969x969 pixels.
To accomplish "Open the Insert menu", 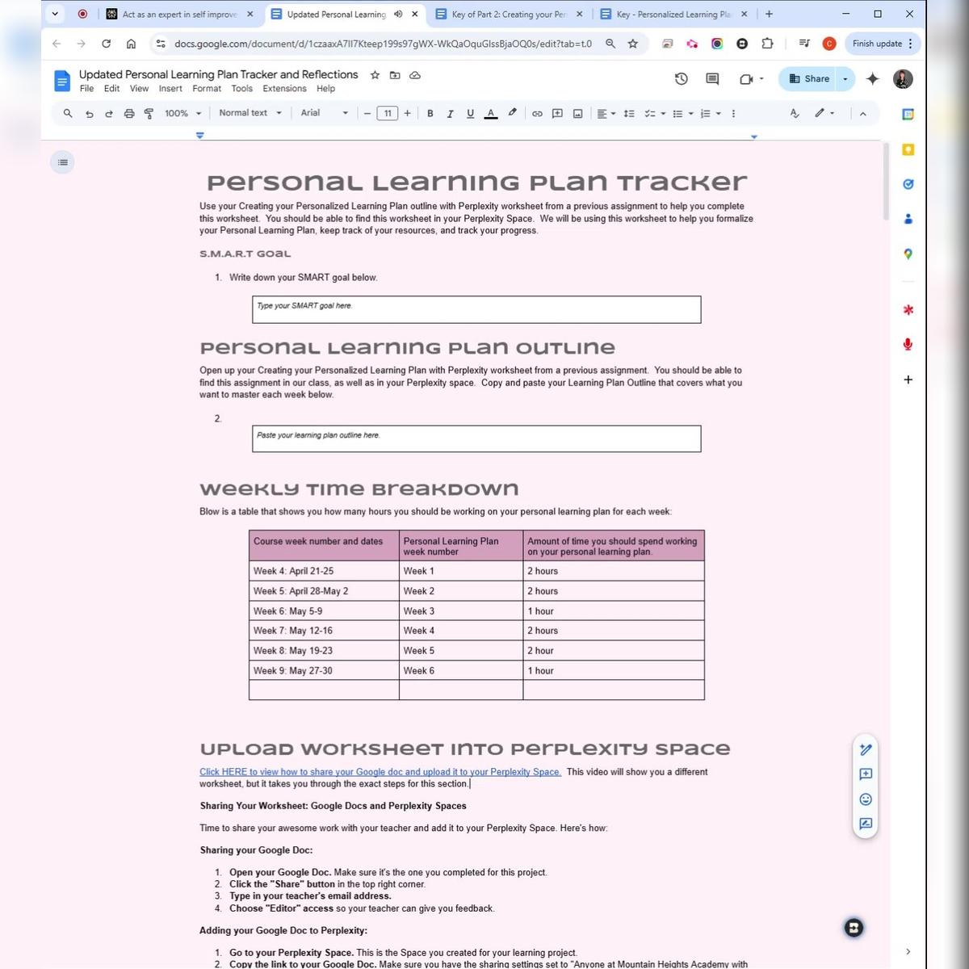I will (x=170, y=89).
